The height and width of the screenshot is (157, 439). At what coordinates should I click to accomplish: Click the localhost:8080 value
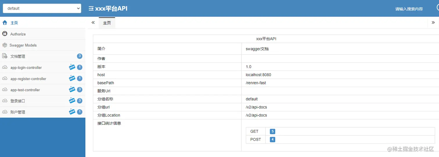258,75
